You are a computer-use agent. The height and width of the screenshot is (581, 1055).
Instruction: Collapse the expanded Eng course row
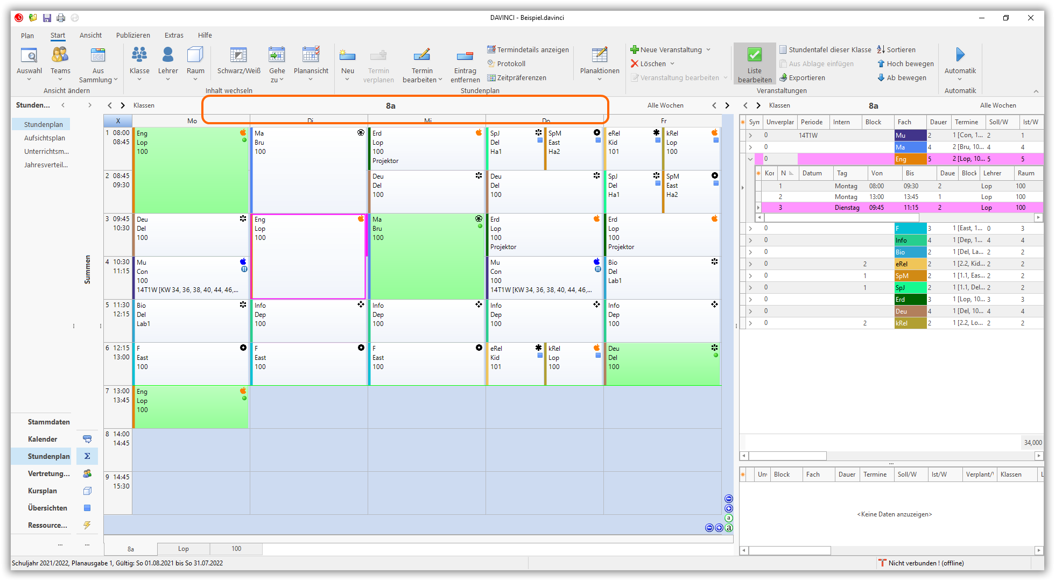pos(750,159)
